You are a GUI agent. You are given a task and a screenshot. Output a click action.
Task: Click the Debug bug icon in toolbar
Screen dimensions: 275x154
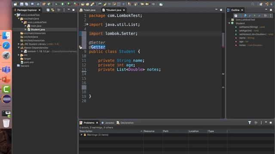click(56, 4)
